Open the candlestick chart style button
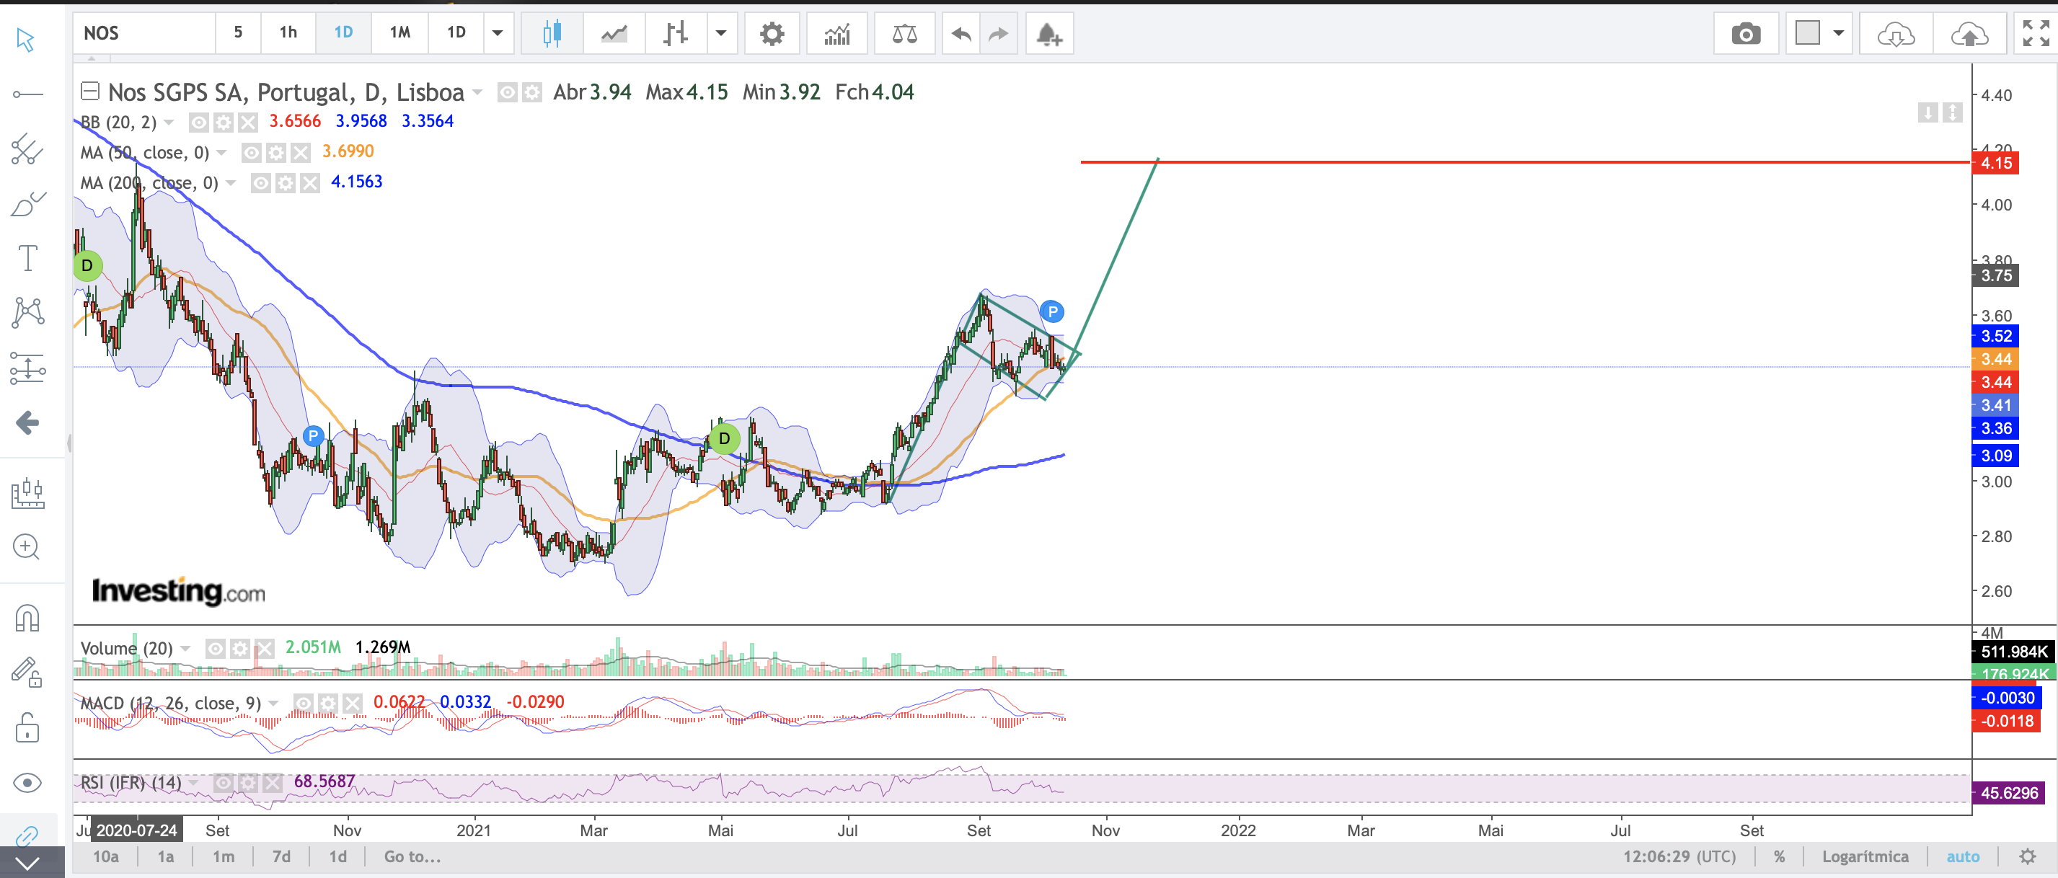 pos(551,32)
